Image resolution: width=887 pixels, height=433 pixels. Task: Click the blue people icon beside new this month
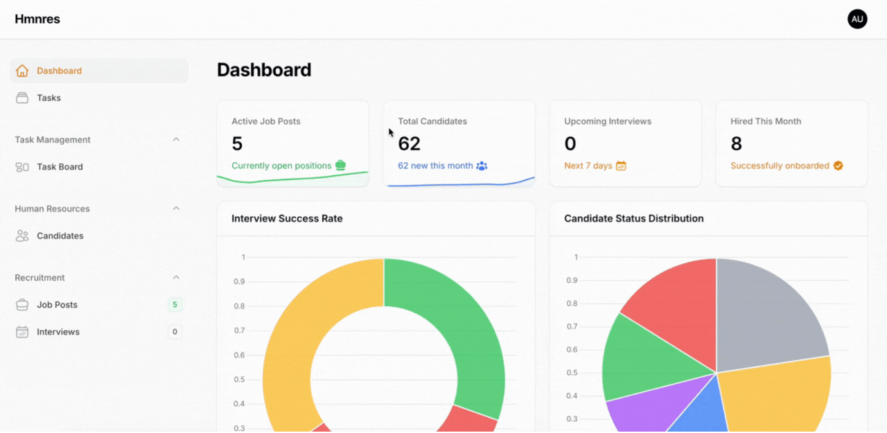point(482,166)
